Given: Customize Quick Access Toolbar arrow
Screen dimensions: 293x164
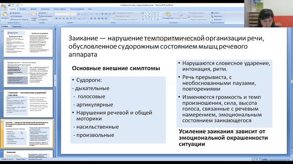Looking at the screenshot, I should coord(22,5).
